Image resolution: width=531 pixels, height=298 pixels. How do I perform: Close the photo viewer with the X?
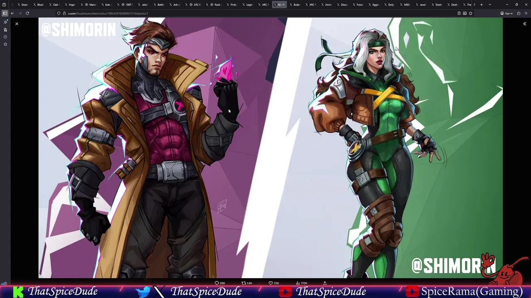pyautogui.click(x=17, y=24)
